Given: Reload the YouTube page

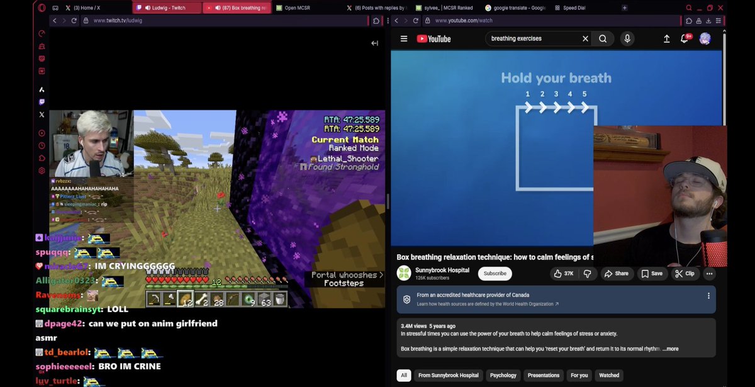Looking at the screenshot, I should tap(417, 20).
